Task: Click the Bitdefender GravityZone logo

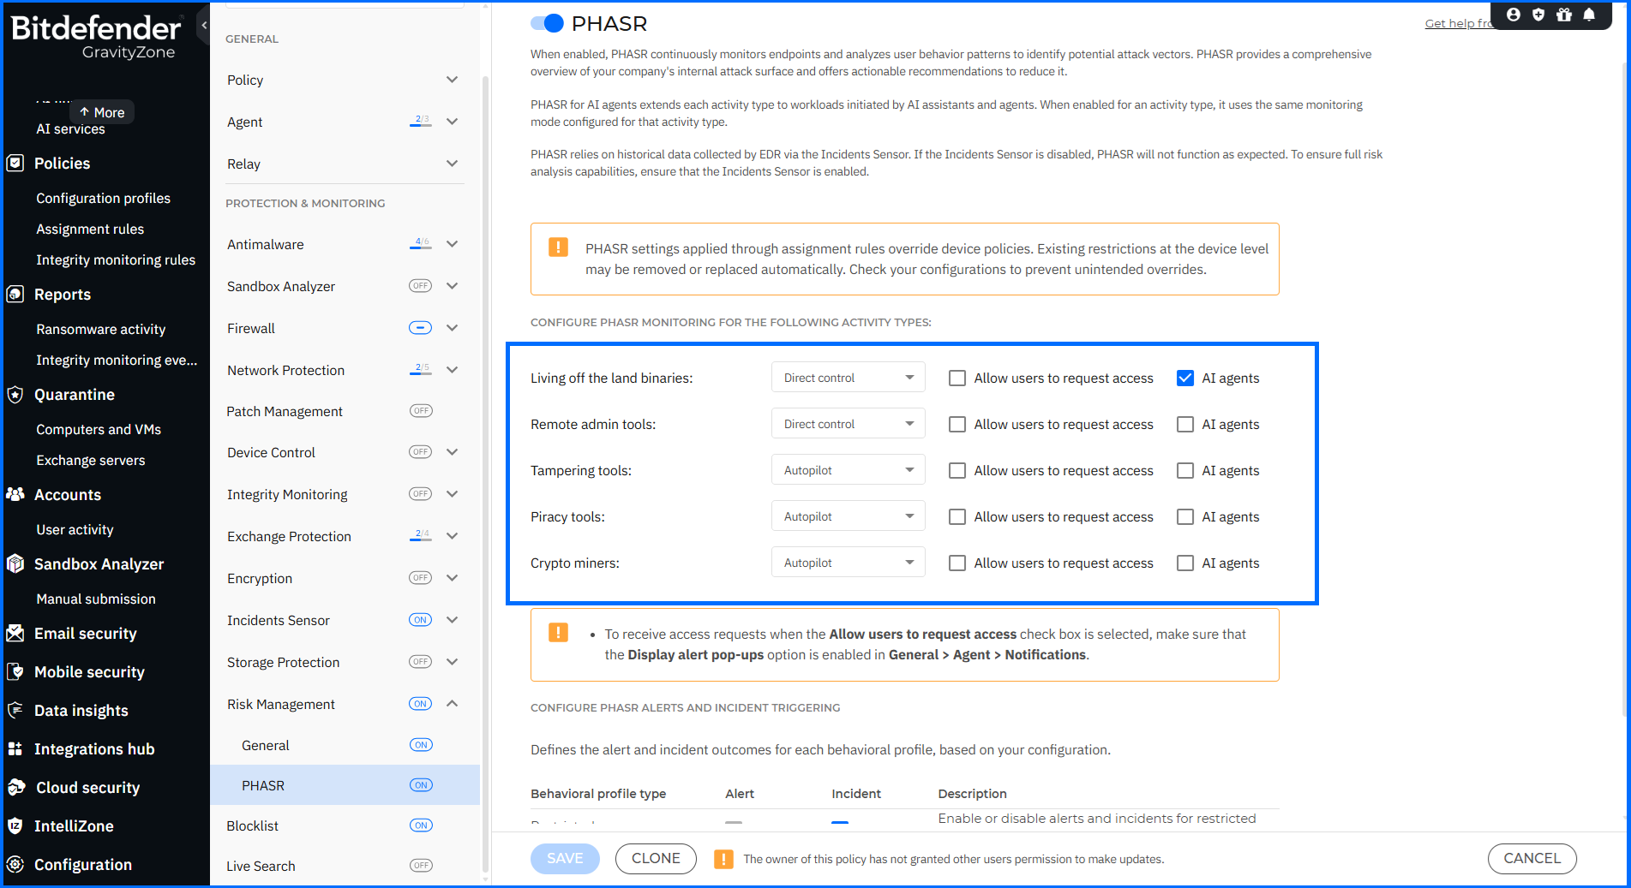Action: [x=96, y=37]
